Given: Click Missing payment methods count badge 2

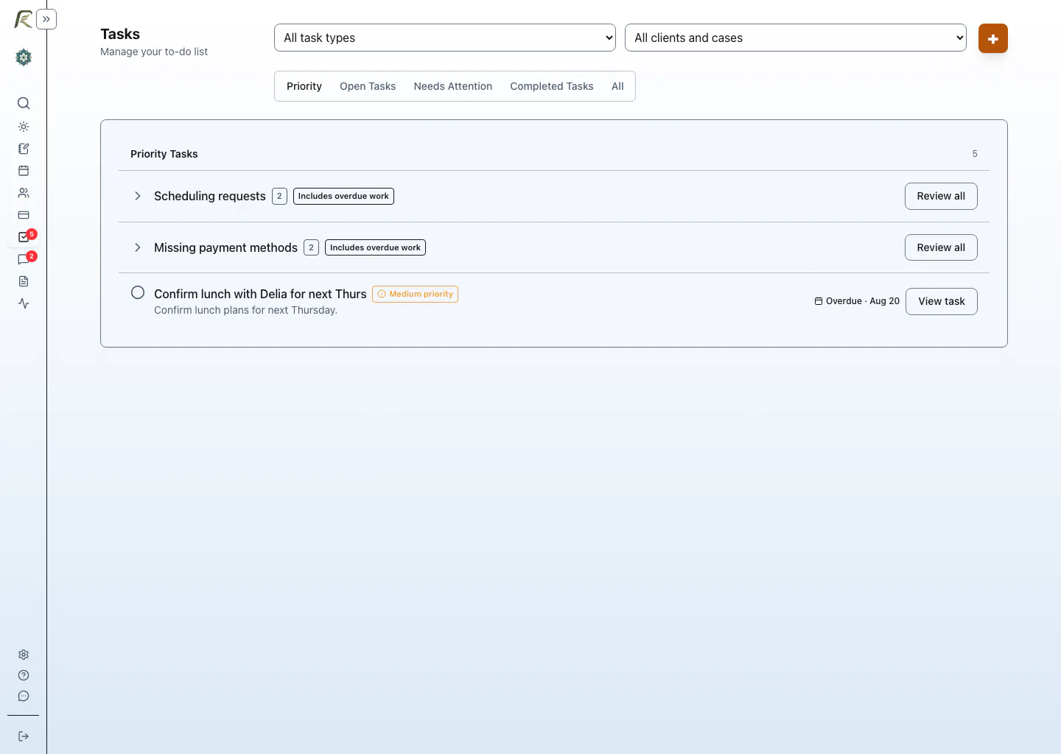Looking at the screenshot, I should (x=311, y=247).
